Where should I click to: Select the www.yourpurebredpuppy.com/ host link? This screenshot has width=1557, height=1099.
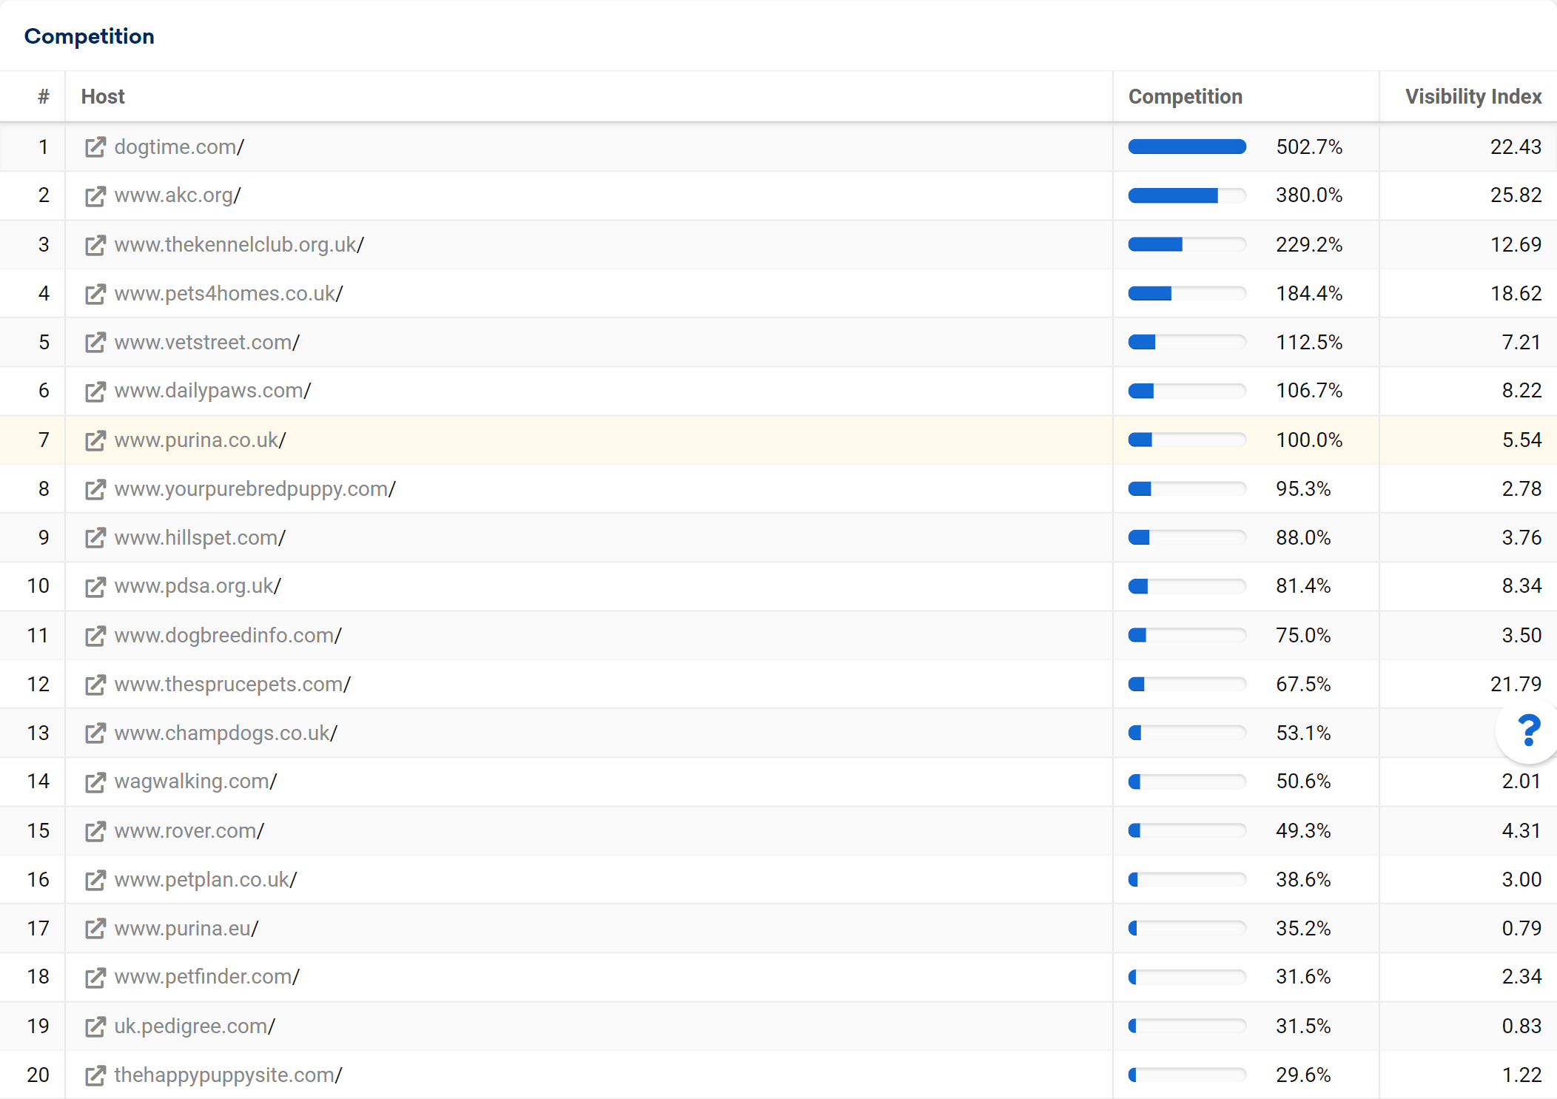[x=255, y=488]
